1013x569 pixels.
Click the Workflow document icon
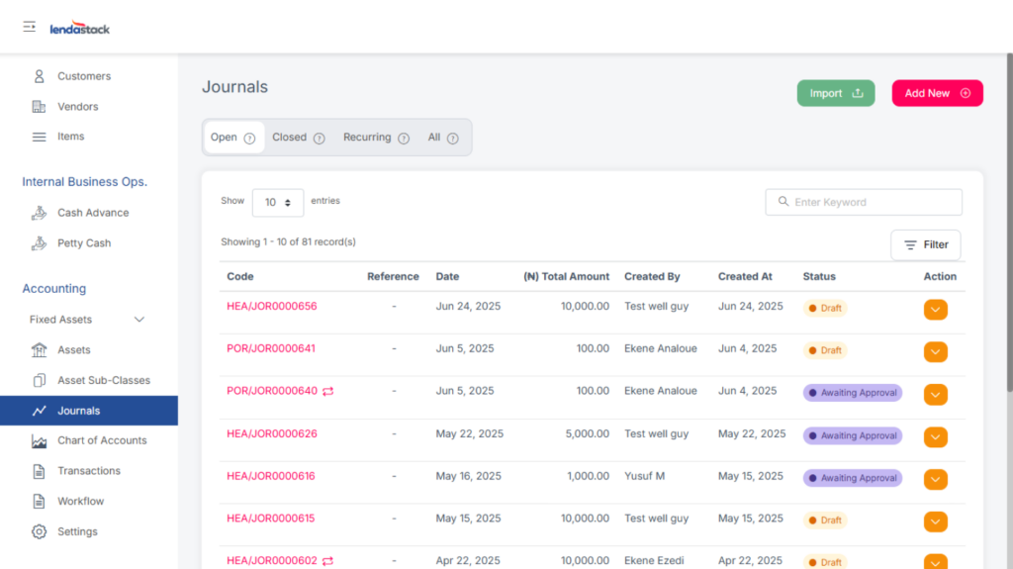[40, 502]
